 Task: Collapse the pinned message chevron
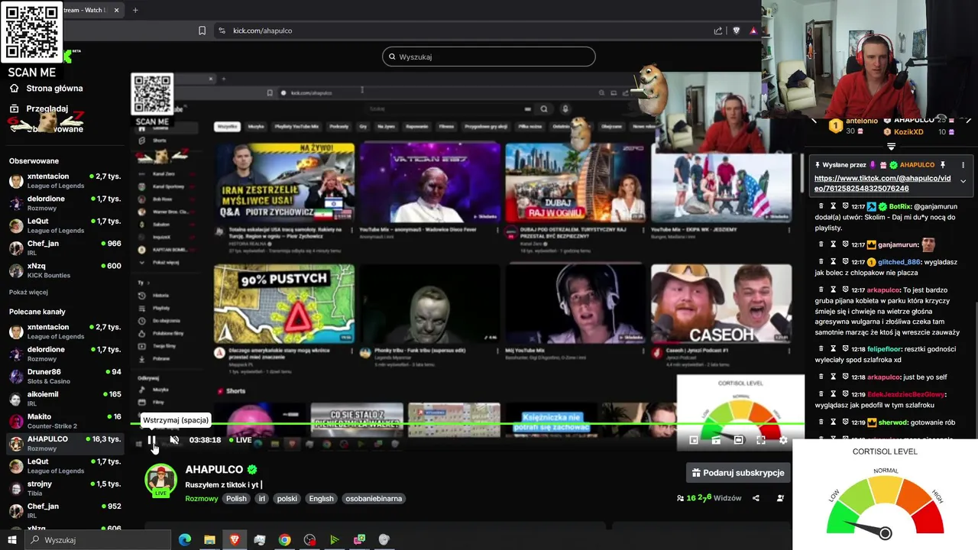coord(963,181)
